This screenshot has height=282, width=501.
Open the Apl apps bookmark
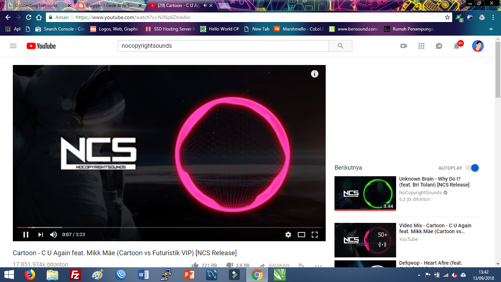(13, 29)
